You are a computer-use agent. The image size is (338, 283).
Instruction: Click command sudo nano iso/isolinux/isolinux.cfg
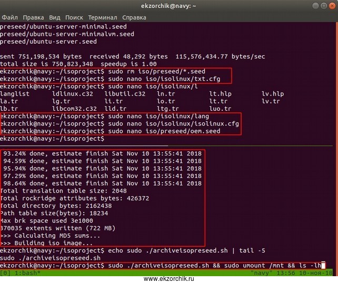pyautogui.click(x=174, y=124)
